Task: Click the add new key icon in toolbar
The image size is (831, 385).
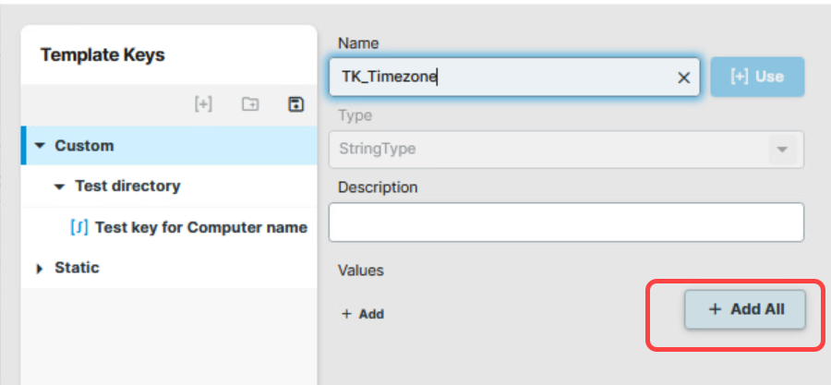Action: (x=203, y=105)
